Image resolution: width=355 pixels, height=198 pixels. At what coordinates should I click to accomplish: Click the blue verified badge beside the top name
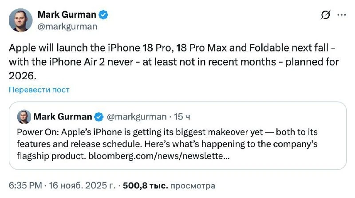[x=103, y=15]
